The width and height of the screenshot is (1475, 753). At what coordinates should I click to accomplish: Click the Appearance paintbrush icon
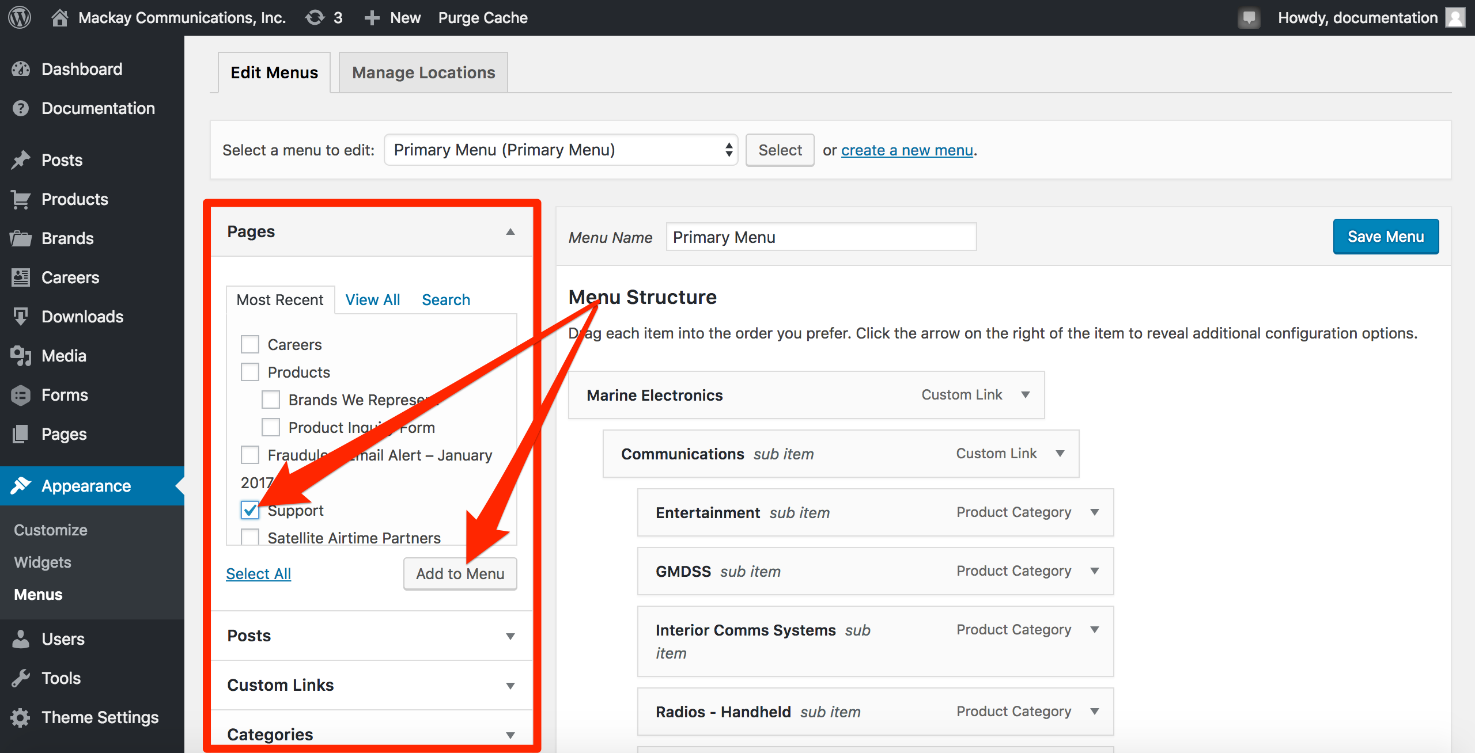pos(21,486)
